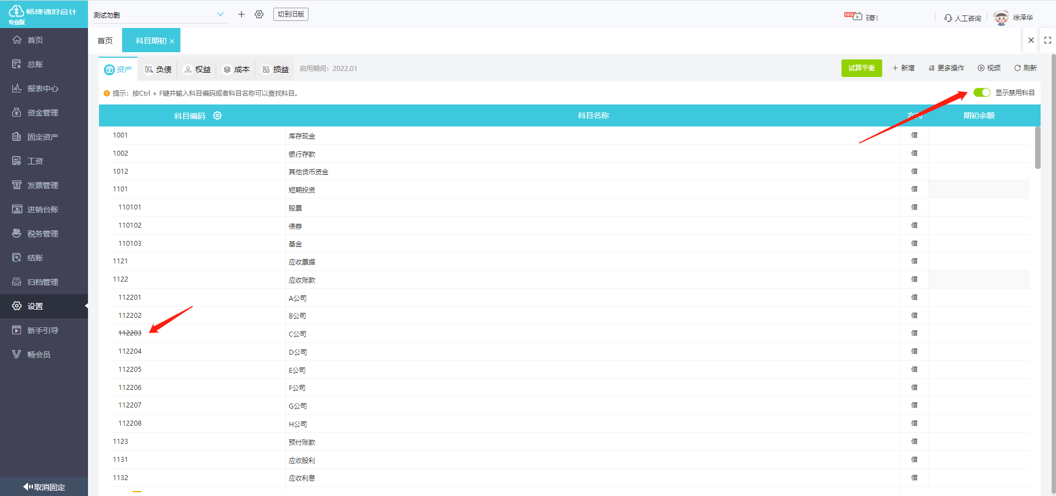Open the 人工咨询 headset icon
This screenshot has height=496, width=1056.
pyautogui.click(x=948, y=18)
